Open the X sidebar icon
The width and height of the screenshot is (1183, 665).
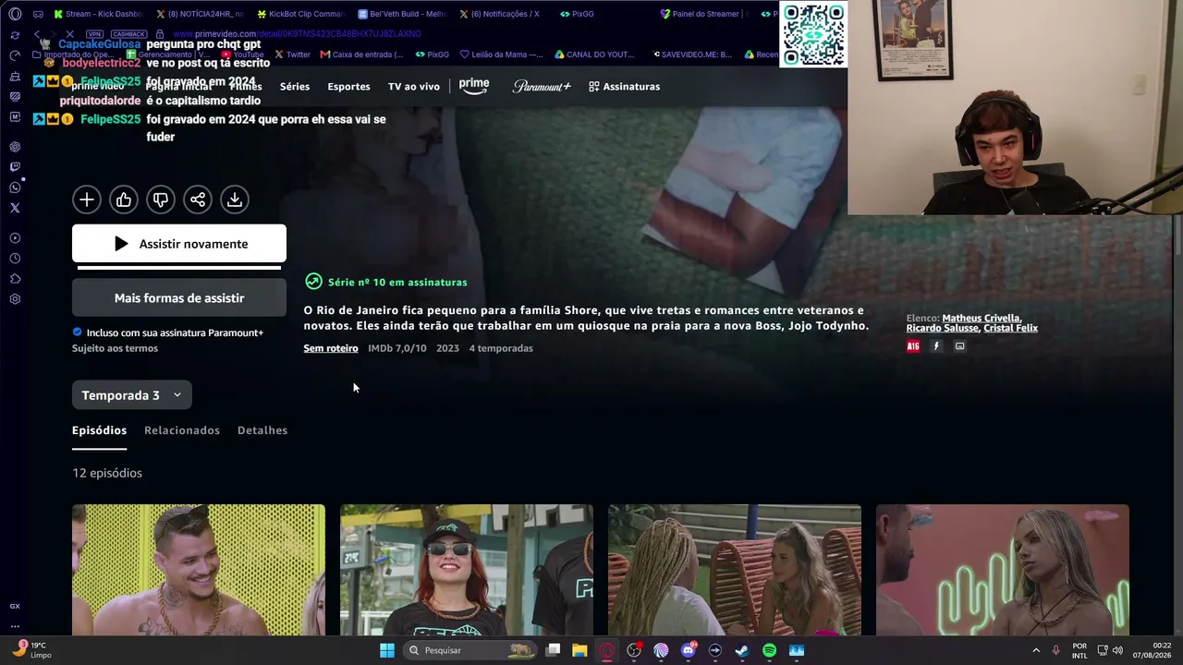click(x=15, y=208)
